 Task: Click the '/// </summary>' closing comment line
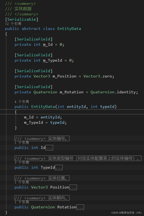(x=22, y=14)
